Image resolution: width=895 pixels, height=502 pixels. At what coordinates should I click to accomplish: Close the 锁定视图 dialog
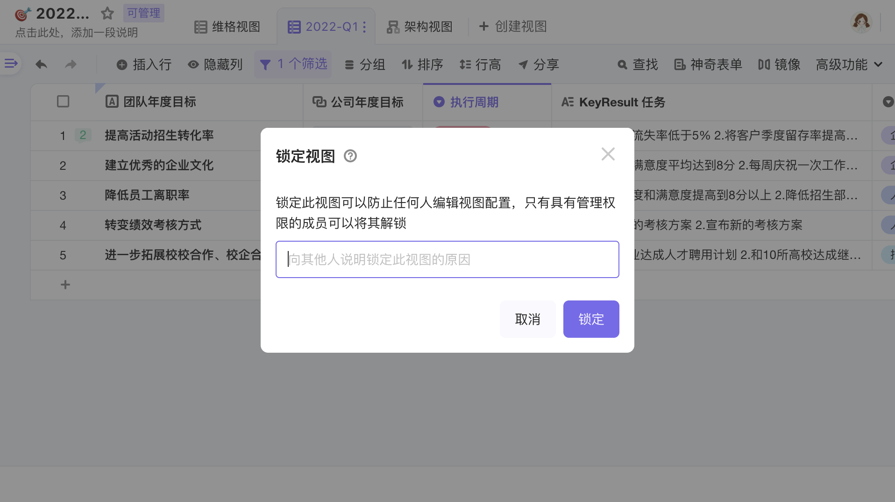pyautogui.click(x=608, y=154)
